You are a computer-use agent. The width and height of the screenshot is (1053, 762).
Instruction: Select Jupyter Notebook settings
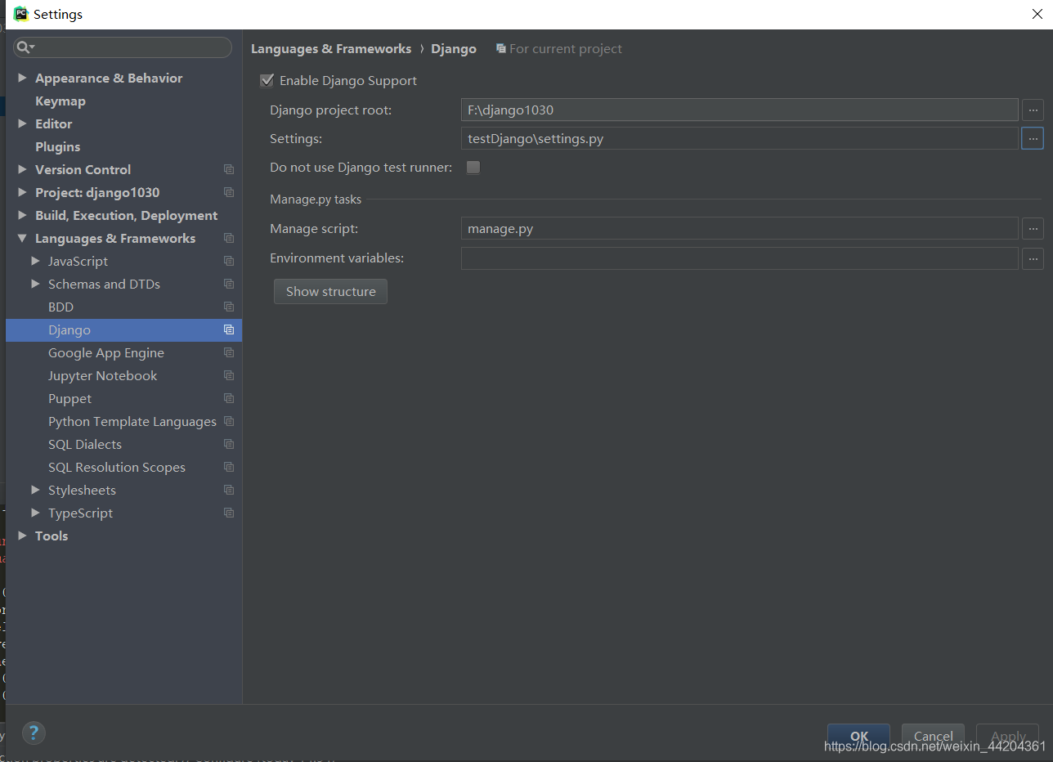click(x=102, y=375)
